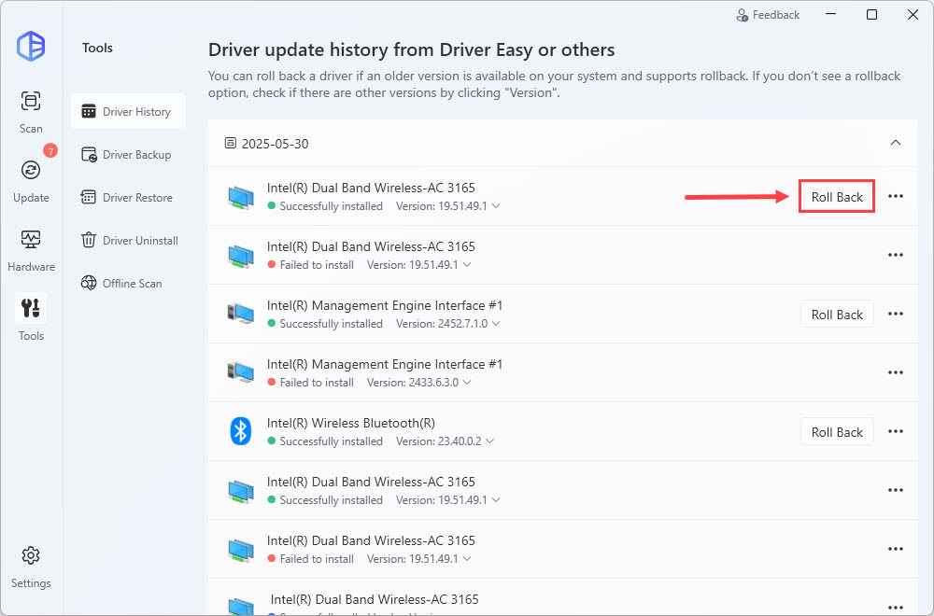Open the Update section with badge

tap(31, 180)
